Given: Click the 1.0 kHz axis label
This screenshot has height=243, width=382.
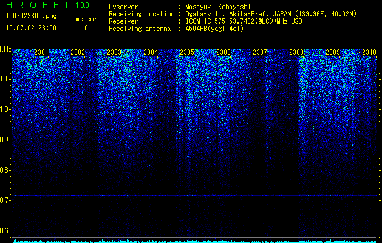Looking at the screenshot, I should click(x=5, y=109).
